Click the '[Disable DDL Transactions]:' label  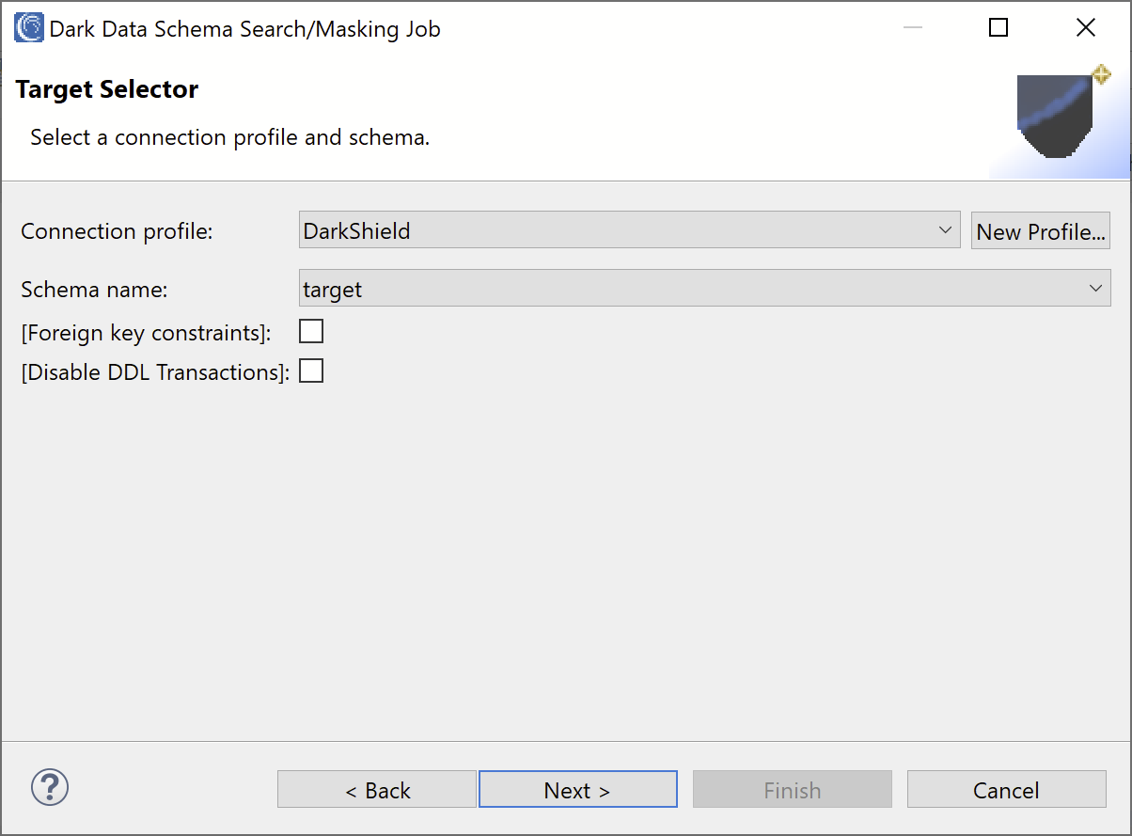(155, 371)
